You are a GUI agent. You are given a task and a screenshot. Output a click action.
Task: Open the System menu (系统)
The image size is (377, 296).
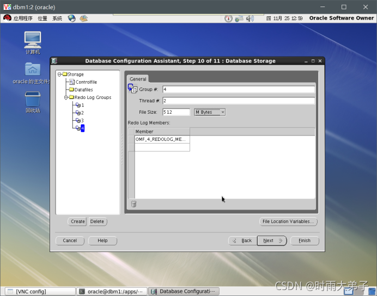point(57,18)
